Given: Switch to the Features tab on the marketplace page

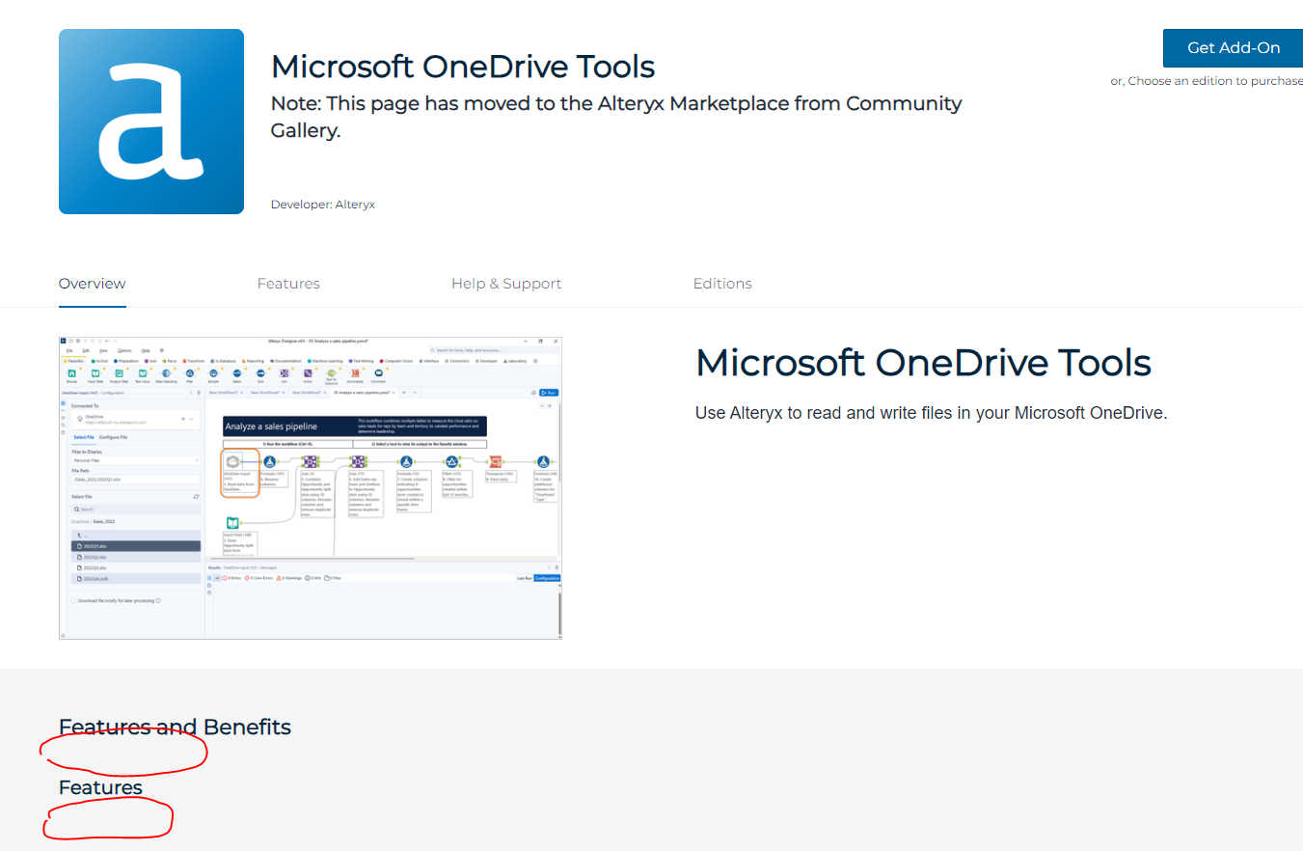Looking at the screenshot, I should pos(288,283).
